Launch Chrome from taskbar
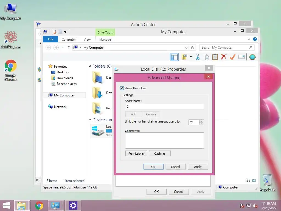The width and height of the screenshot is (281, 211). 39,206
